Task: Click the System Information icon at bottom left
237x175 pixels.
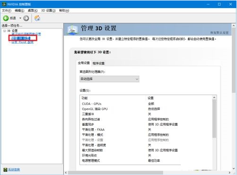Action: 5,170
